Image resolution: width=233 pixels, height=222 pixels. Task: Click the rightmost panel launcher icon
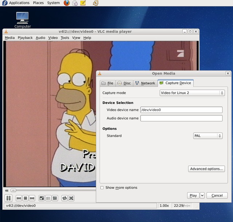pos(95,3)
